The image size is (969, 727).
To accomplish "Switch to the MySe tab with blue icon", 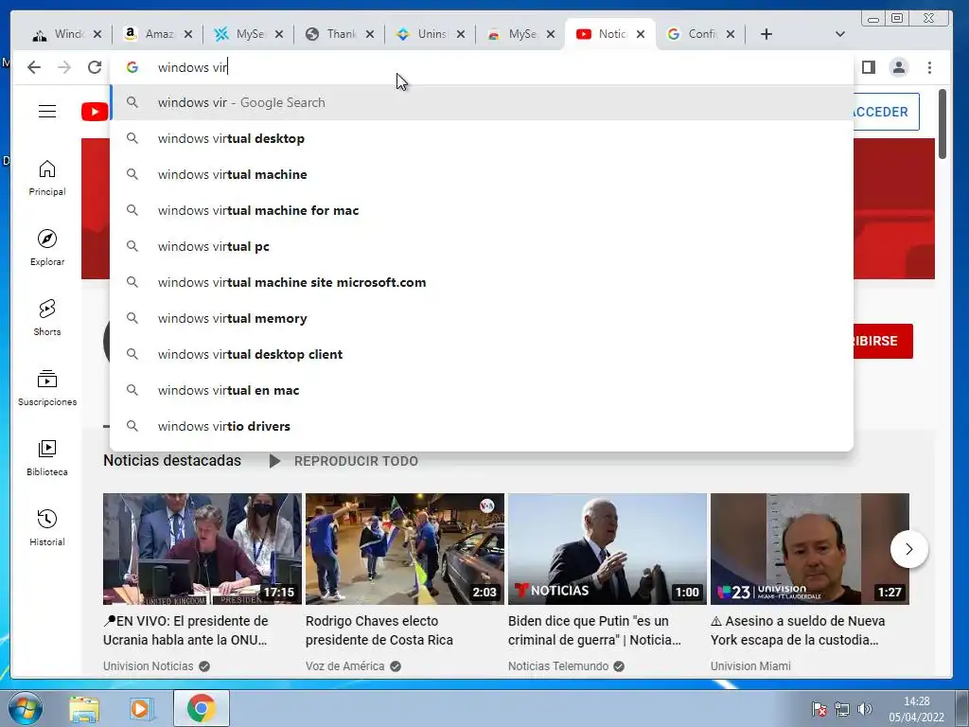I will [243, 34].
